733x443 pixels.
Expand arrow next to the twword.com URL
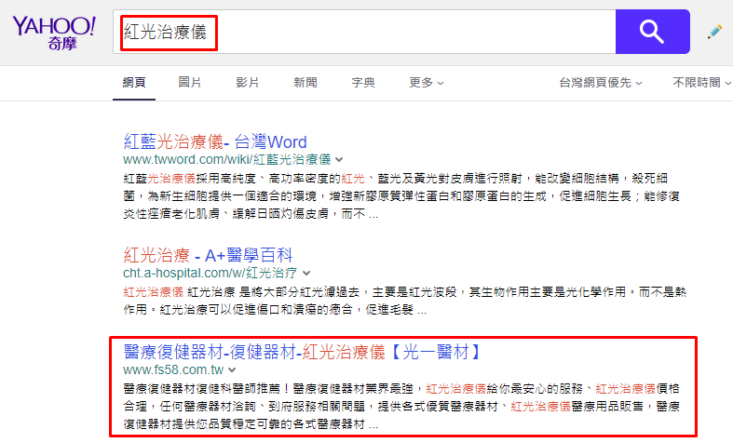pos(339,160)
